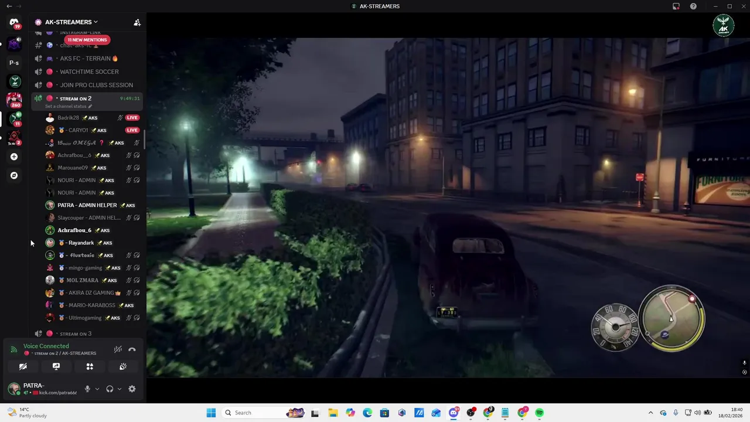Open the soundboard button
750x422 pixels.
pyautogui.click(x=123, y=366)
